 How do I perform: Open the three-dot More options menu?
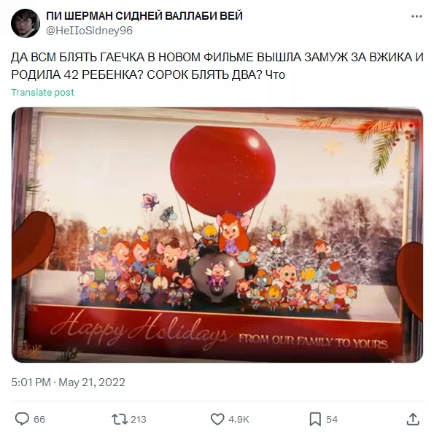point(416,17)
